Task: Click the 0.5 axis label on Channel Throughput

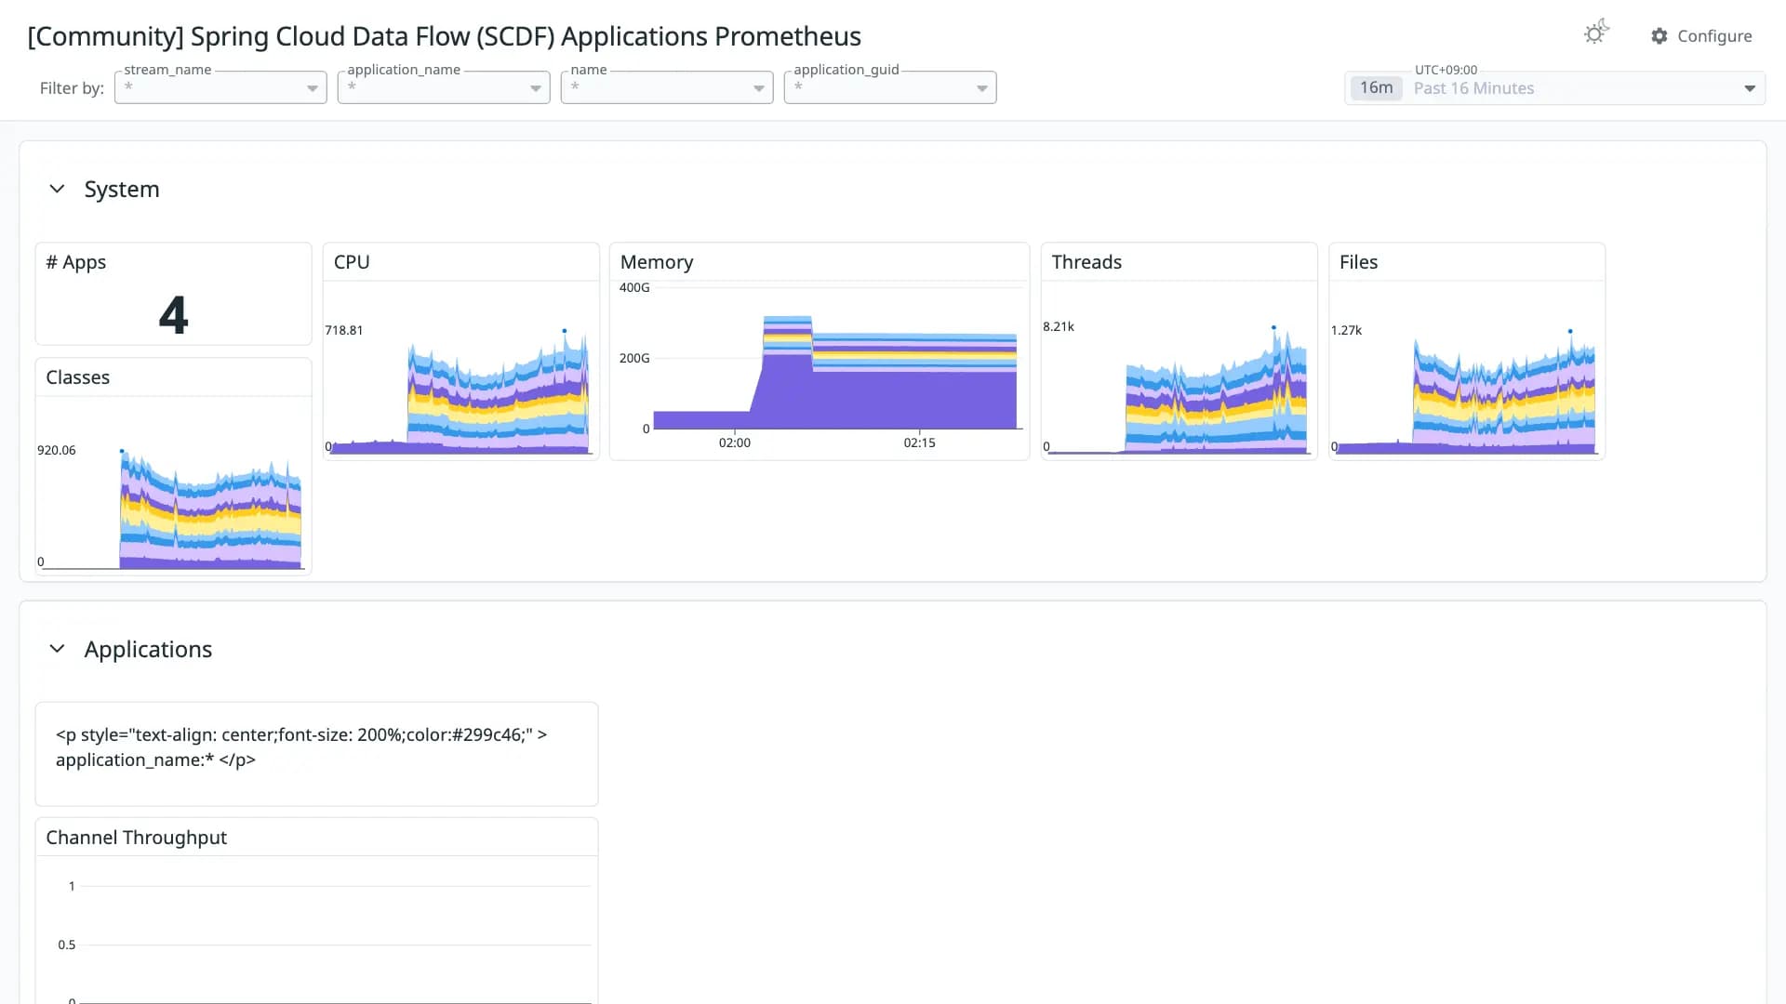Action: (x=66, y=945)
